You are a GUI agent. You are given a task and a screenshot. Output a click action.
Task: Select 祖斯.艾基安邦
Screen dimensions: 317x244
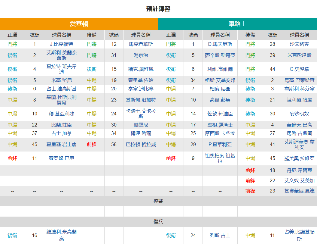point(220,80)
